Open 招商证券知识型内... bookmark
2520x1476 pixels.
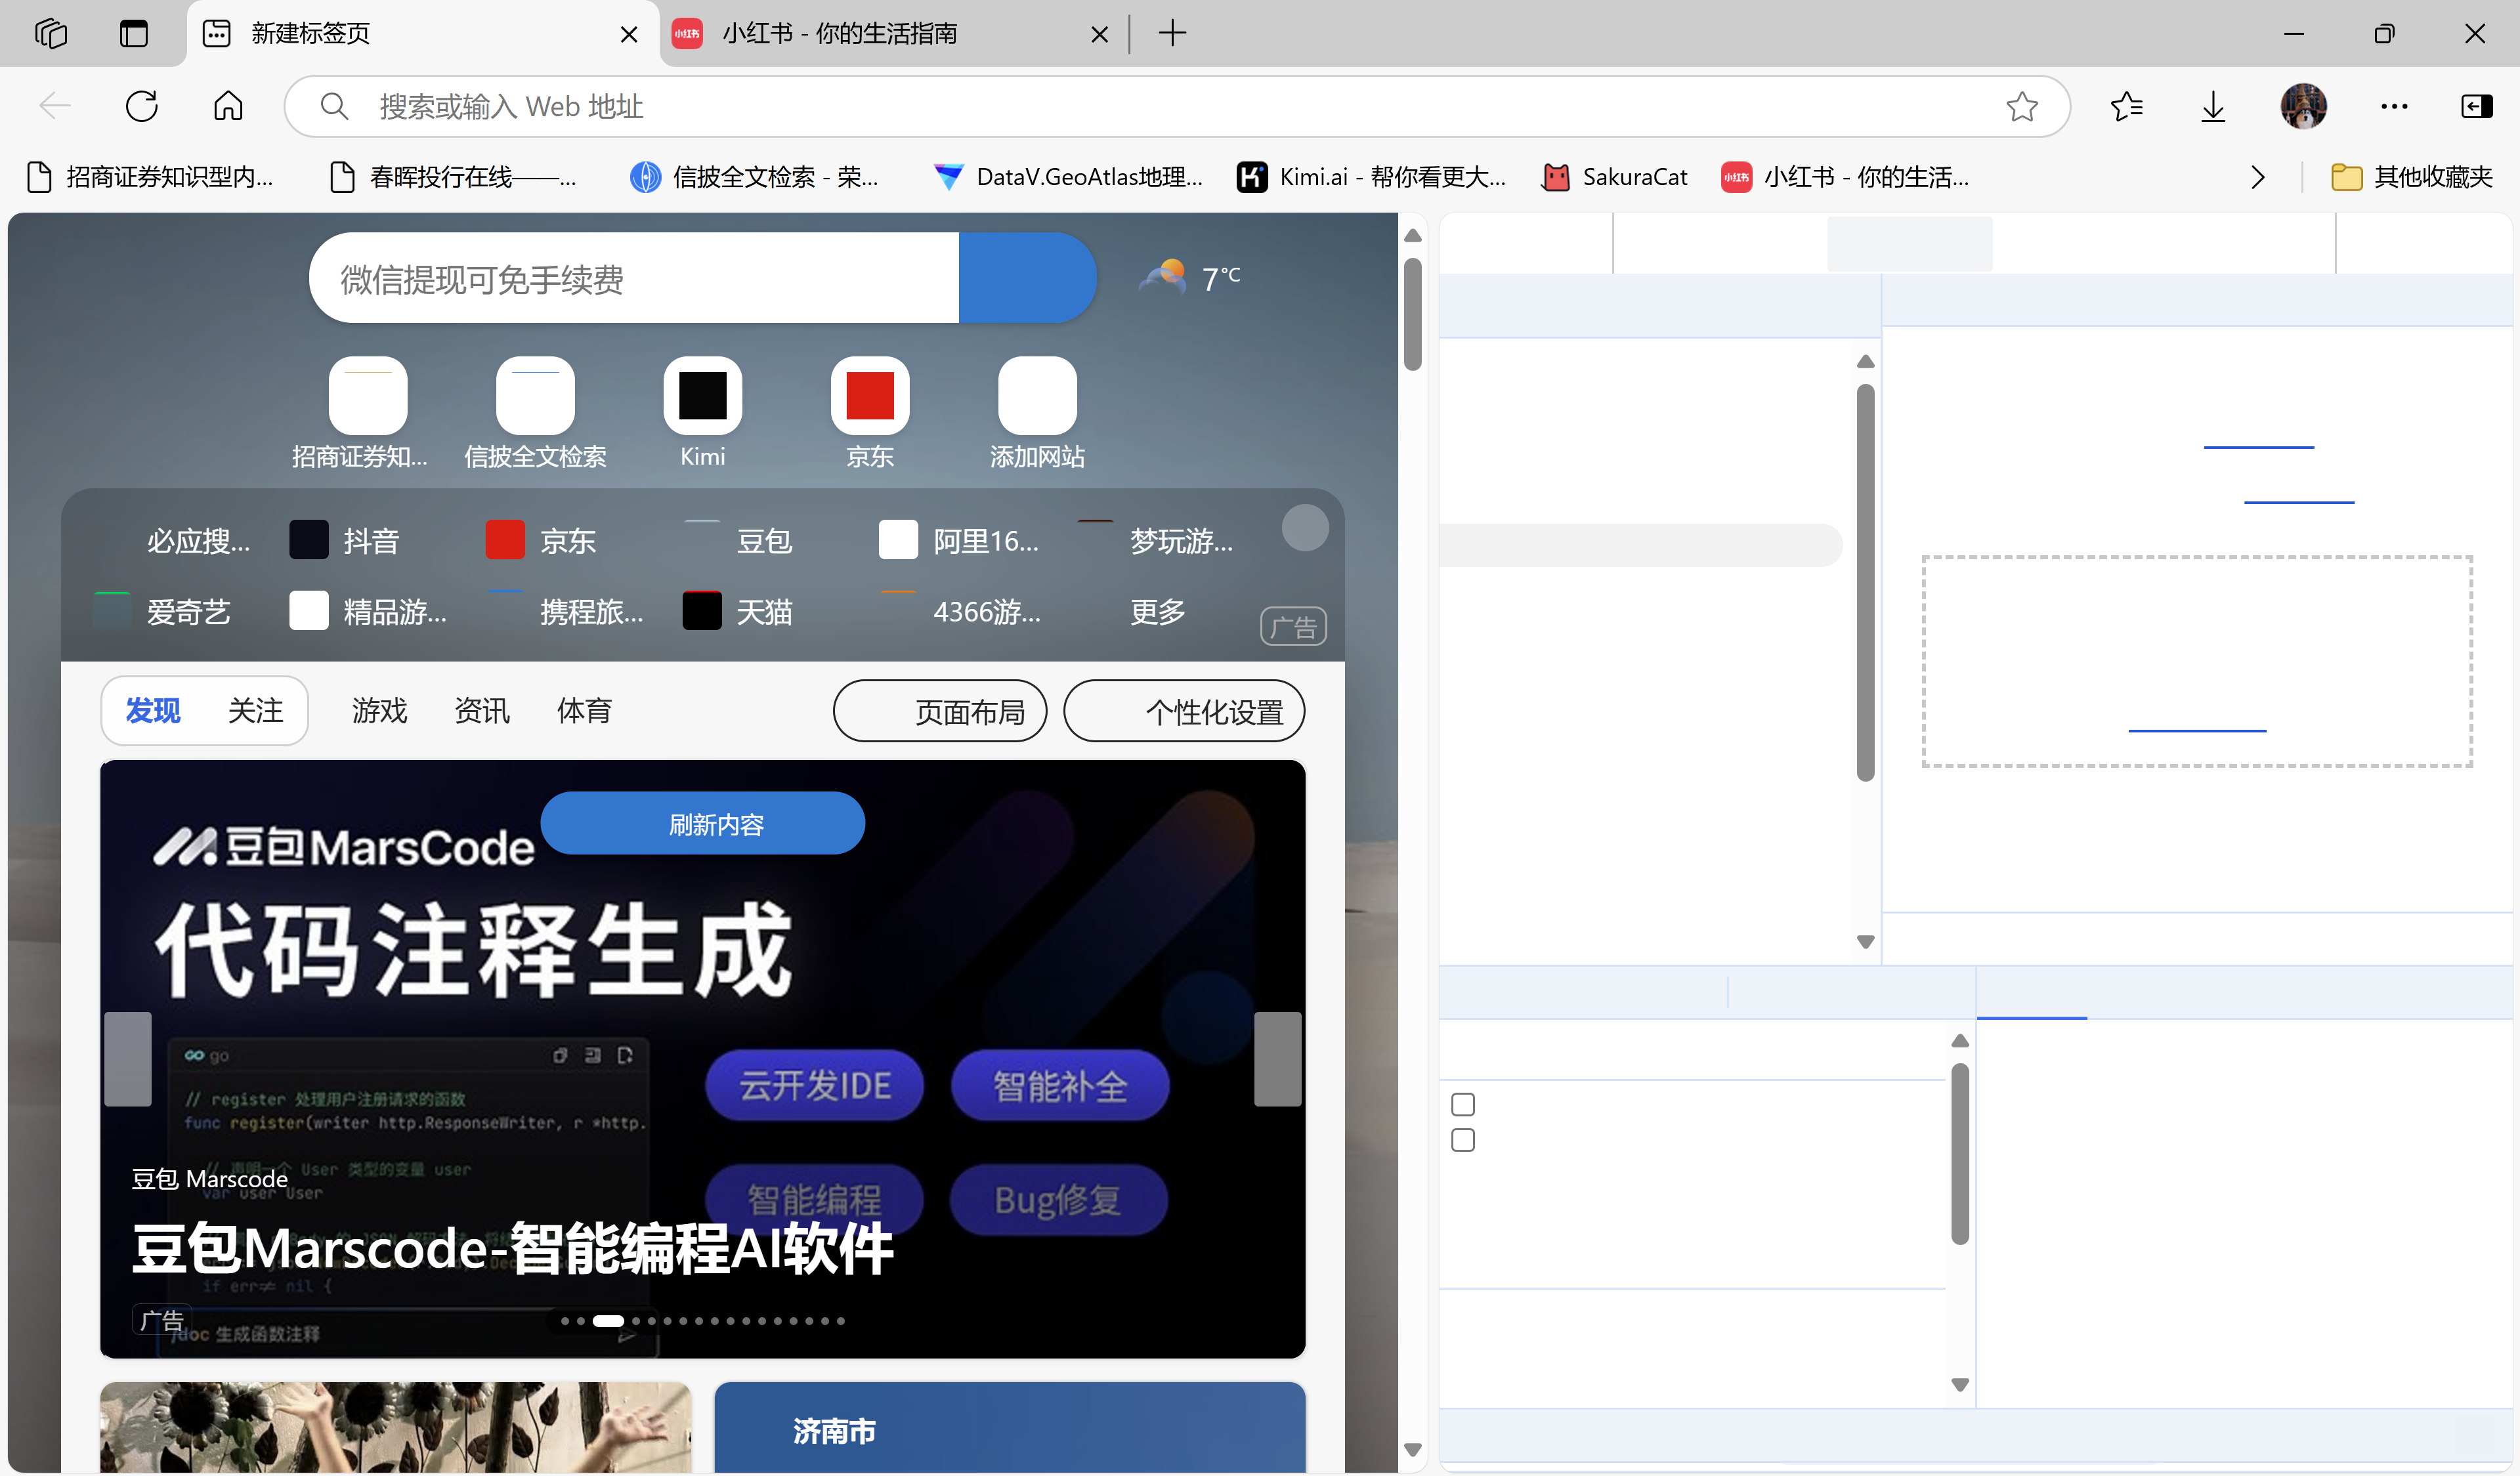pyautogui.click(x=150, y=177)
